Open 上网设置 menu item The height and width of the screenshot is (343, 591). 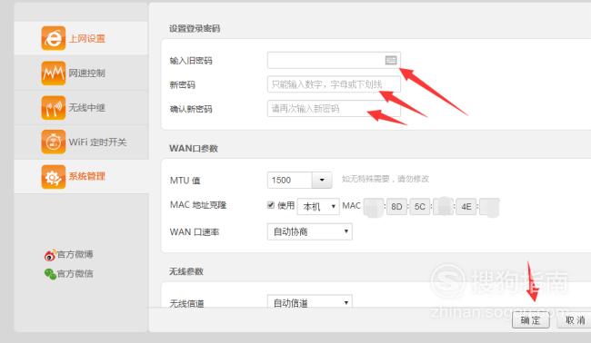pos(81,38)
